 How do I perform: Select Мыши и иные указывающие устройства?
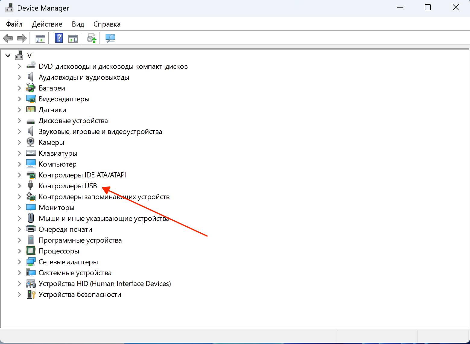pos(104,218)
